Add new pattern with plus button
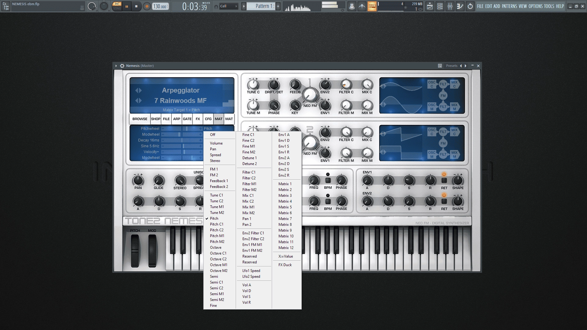Screen dimensions: 587x330 [278, 6]
